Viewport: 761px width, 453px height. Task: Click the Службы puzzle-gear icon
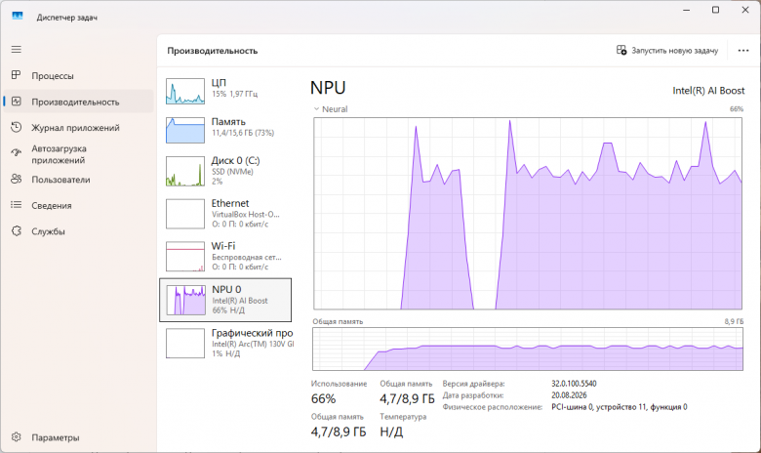point(16,231)
